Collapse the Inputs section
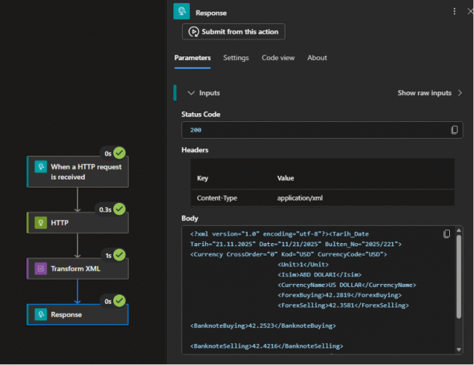Viewport: 474px width, 365px height. click(x=191, y=93)
